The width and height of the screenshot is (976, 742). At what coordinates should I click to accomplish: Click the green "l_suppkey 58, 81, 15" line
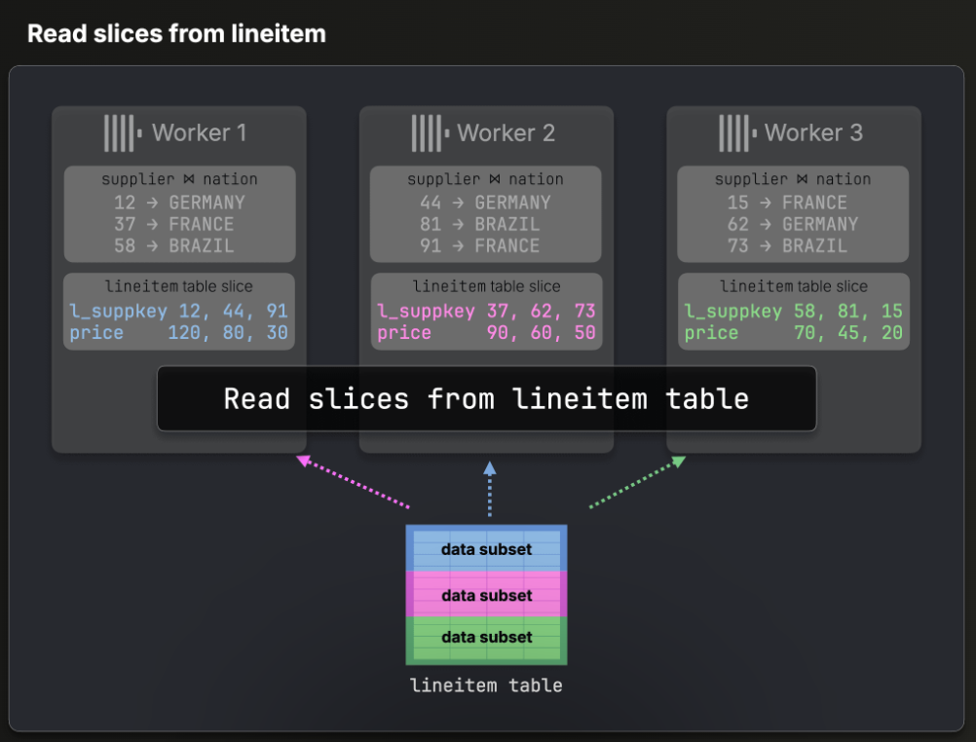794,312
